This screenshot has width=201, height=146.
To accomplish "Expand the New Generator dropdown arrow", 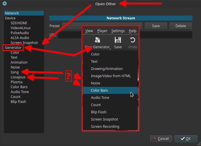I will (110, 49).
